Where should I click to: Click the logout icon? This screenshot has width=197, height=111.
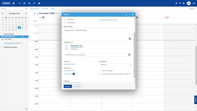[193, 3]
